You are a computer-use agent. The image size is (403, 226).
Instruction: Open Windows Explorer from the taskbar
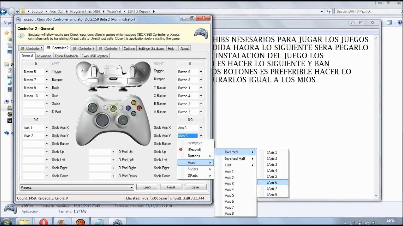click(x=25, y=222)
